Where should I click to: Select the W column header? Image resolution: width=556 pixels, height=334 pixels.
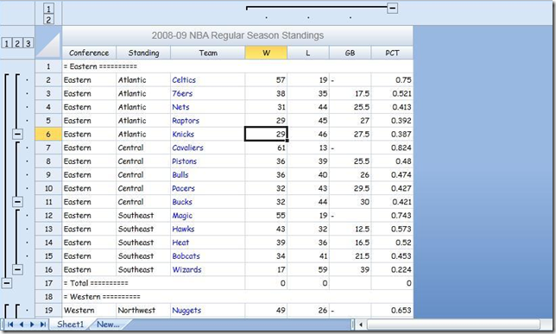(x=266, y=53)
